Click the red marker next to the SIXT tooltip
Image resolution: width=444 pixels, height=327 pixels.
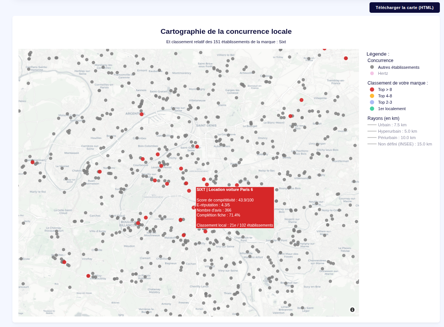[x=193, y=207]
